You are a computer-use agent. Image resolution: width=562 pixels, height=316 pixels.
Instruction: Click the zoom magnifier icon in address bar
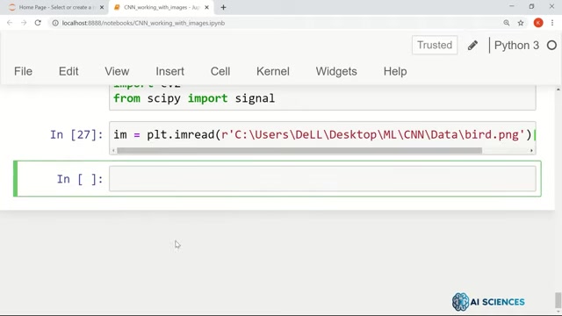[507, 23]
